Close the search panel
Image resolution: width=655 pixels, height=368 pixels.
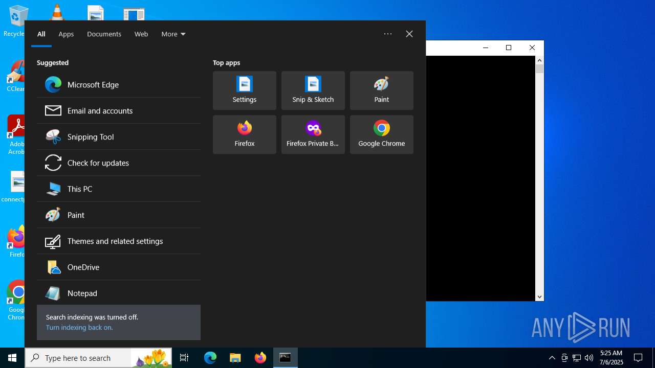[409, 34]
